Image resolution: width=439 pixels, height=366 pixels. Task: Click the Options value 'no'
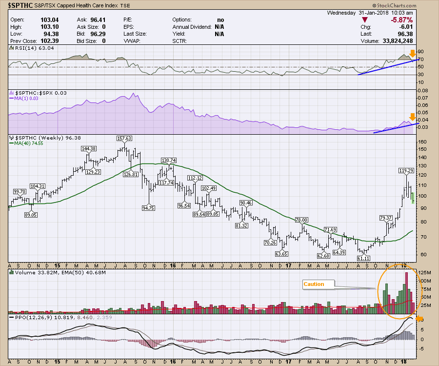click(x=220, y=20)
